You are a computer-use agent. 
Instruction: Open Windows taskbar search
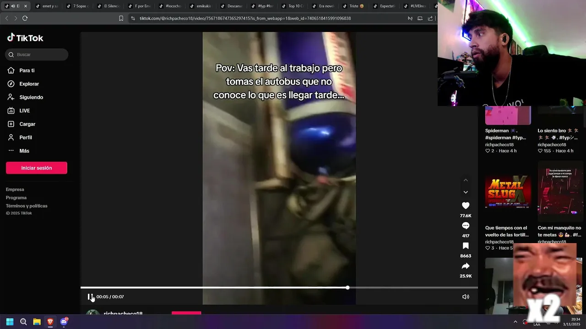tap(23, 322)
